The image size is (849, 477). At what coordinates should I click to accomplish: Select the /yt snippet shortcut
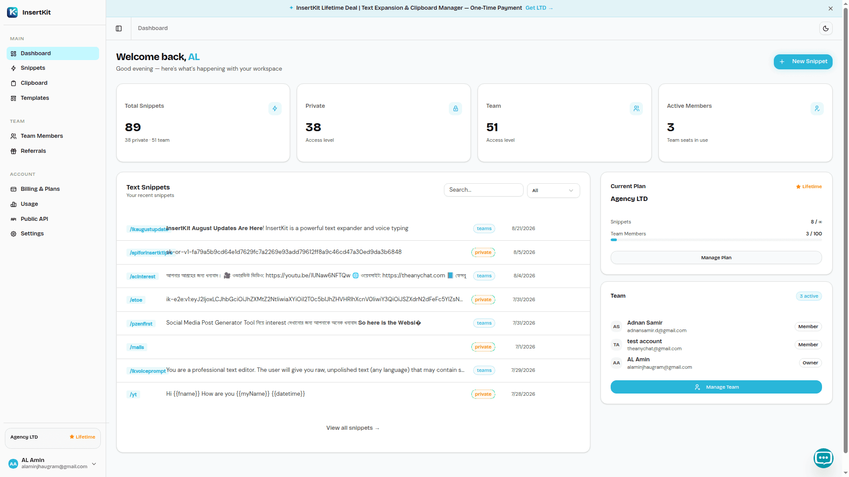[134, 394]
